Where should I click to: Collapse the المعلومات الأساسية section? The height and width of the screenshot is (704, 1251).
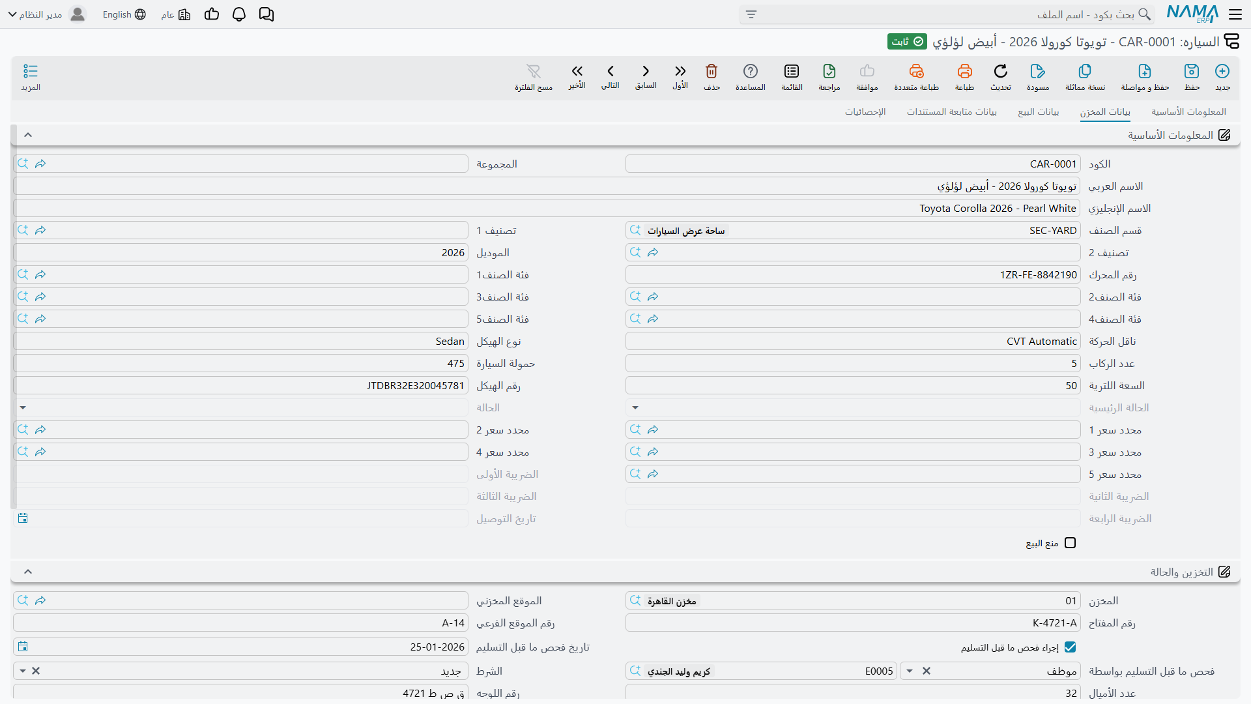point(28,135)
